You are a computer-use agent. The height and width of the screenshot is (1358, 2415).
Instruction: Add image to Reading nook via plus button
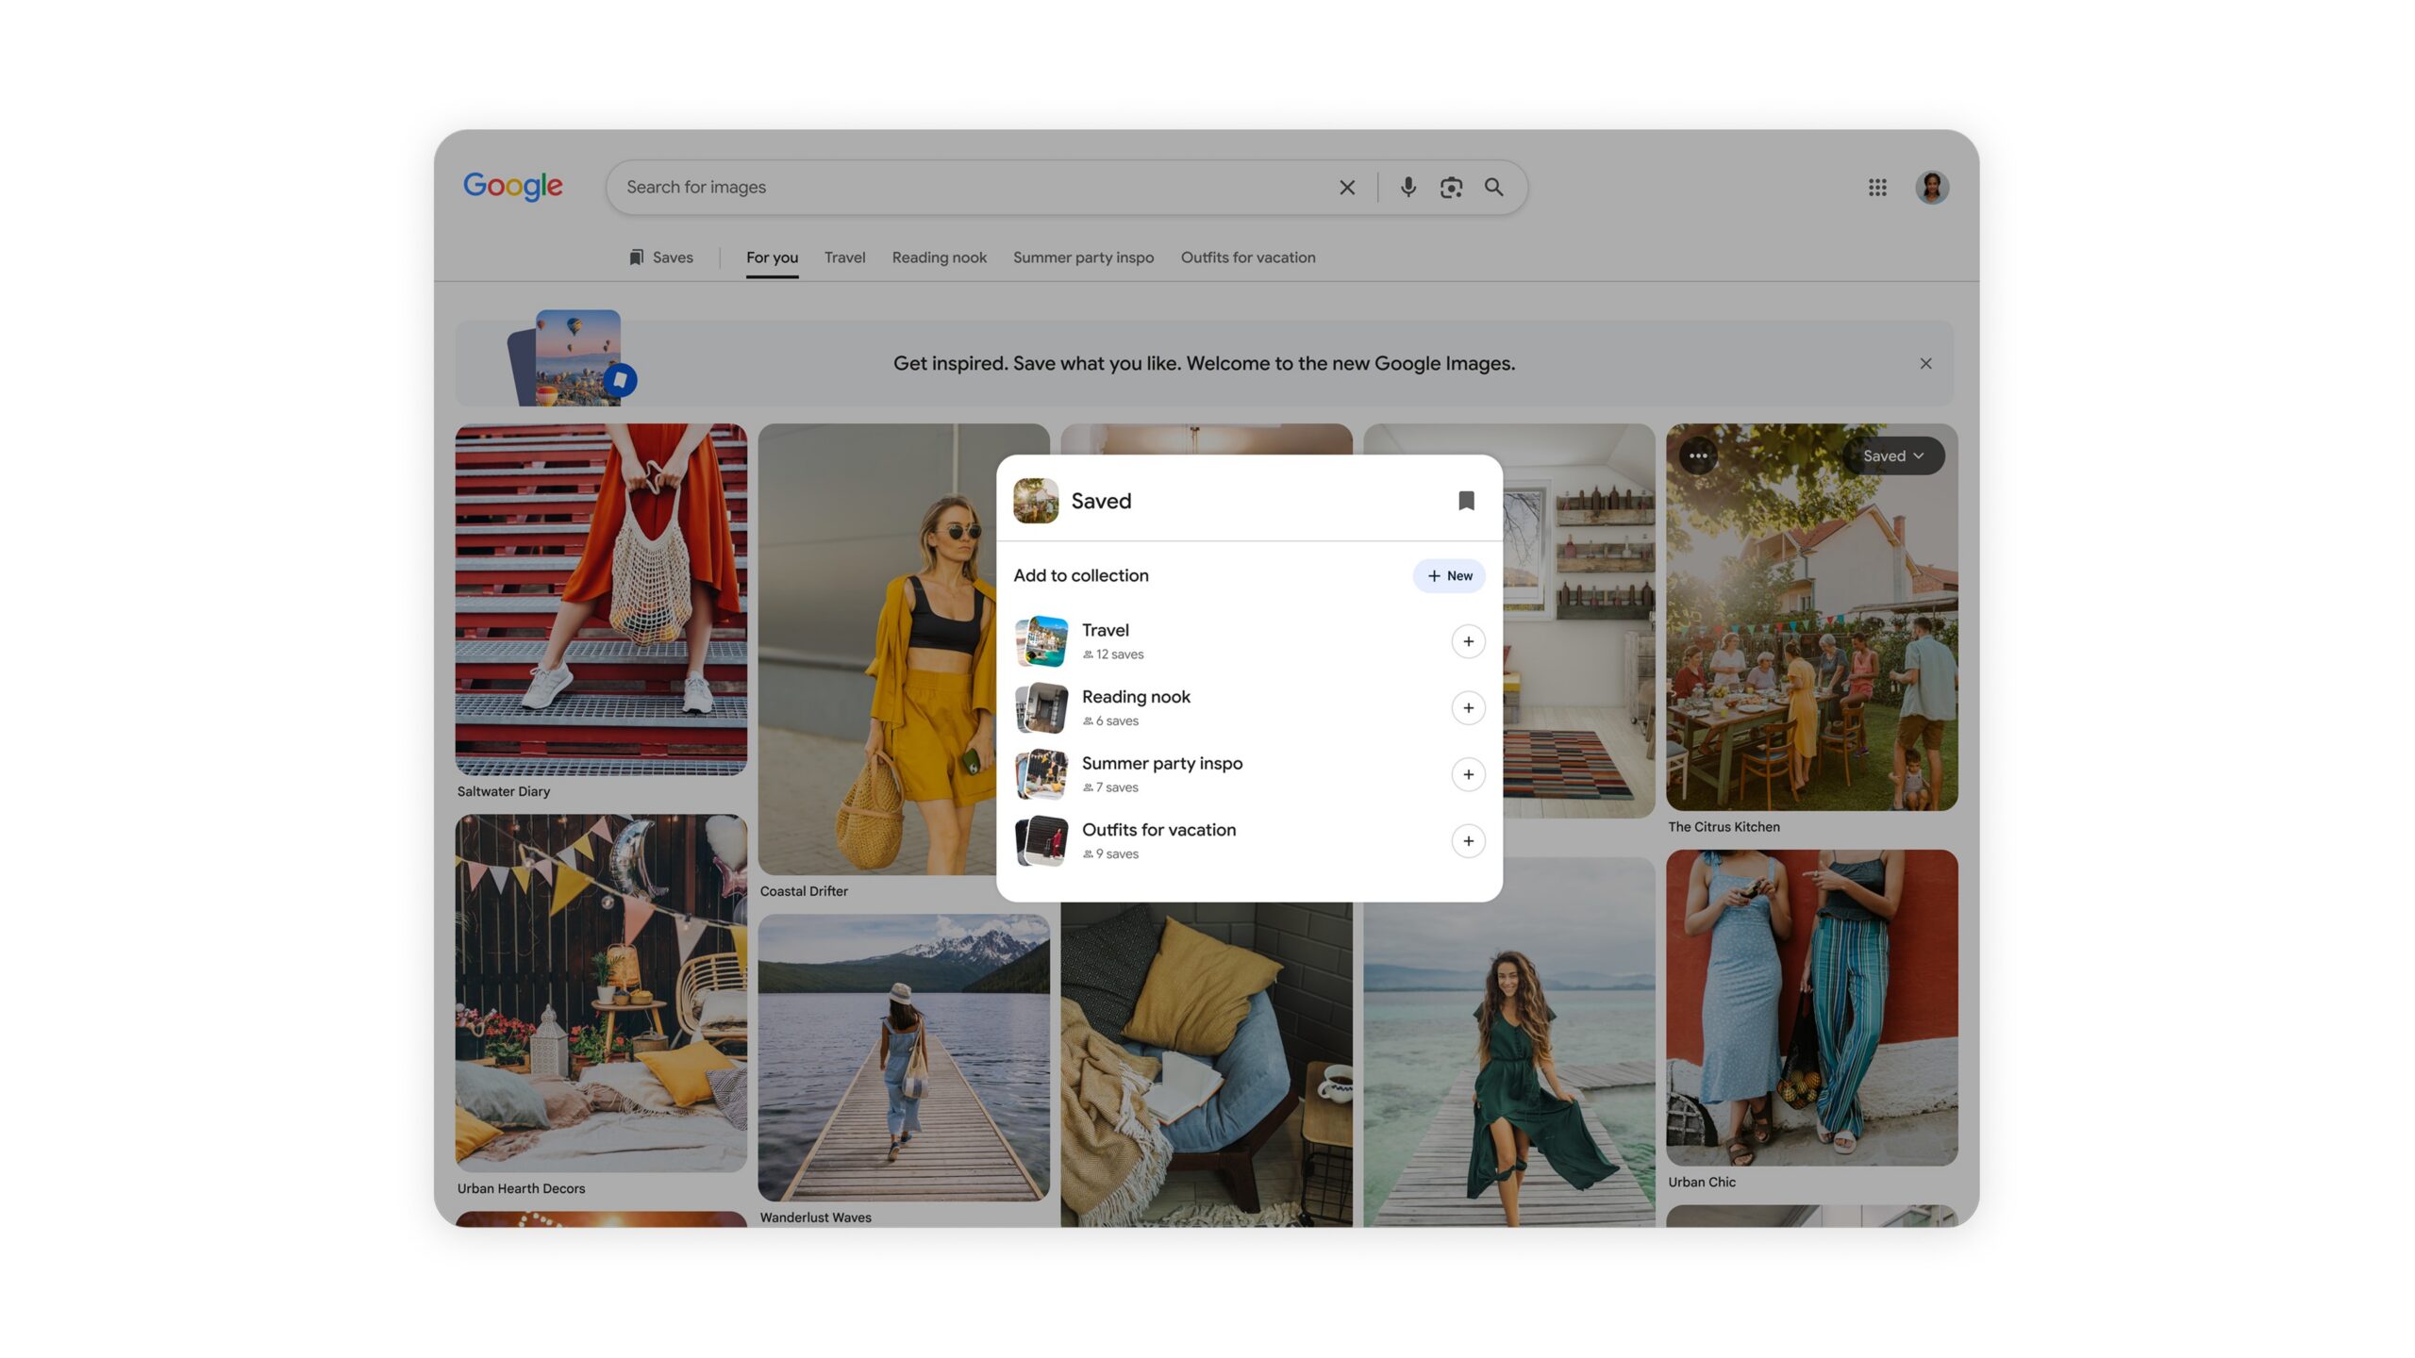[x=1468, y=708]
